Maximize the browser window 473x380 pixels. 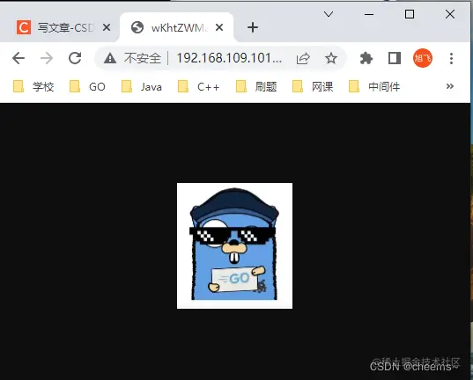tap(410, 14)
